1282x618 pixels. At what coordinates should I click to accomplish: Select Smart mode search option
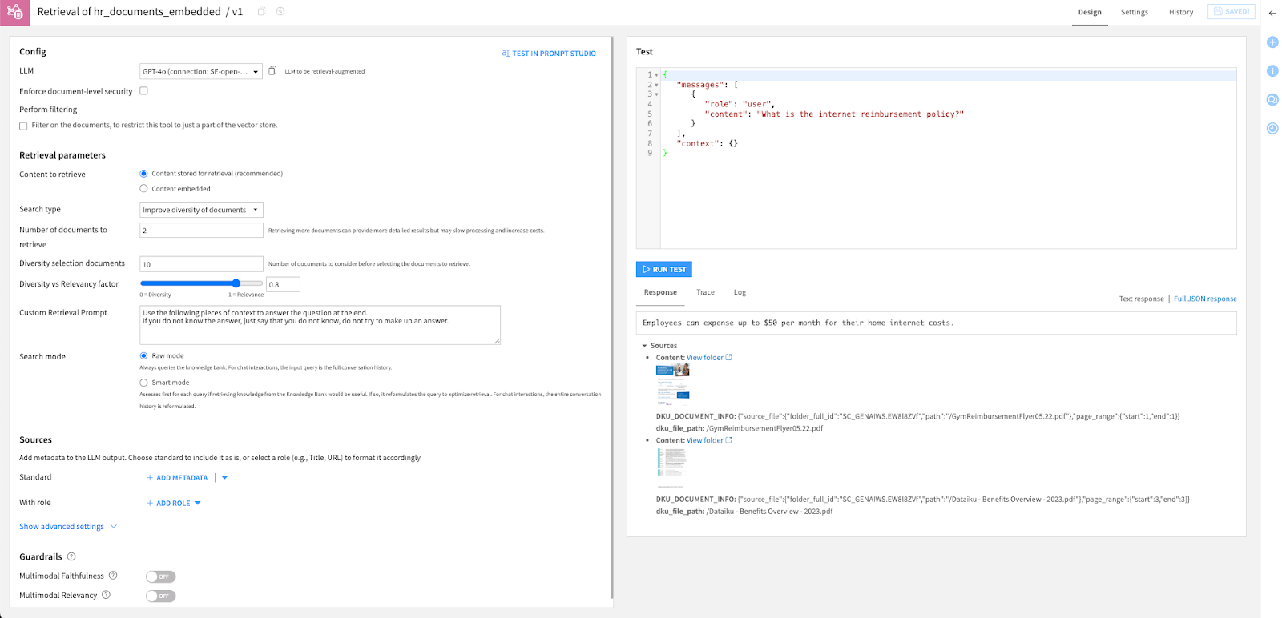pyautogui.click(x=144, y=383)
